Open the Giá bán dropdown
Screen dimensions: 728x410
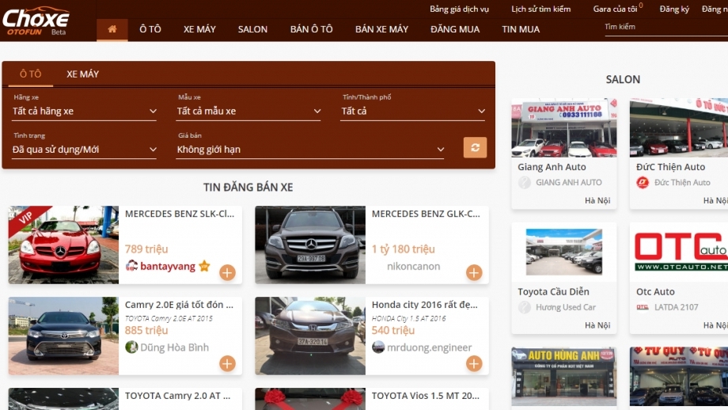pos(310,150)
